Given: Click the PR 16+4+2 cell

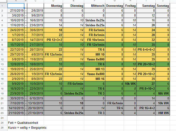Looking at the screenshot, I should [146, 108].
